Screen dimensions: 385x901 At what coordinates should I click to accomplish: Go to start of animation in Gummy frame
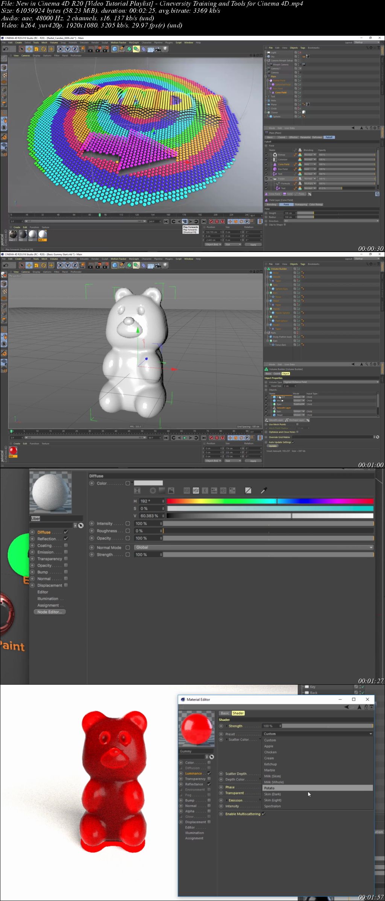coord(166,438)
